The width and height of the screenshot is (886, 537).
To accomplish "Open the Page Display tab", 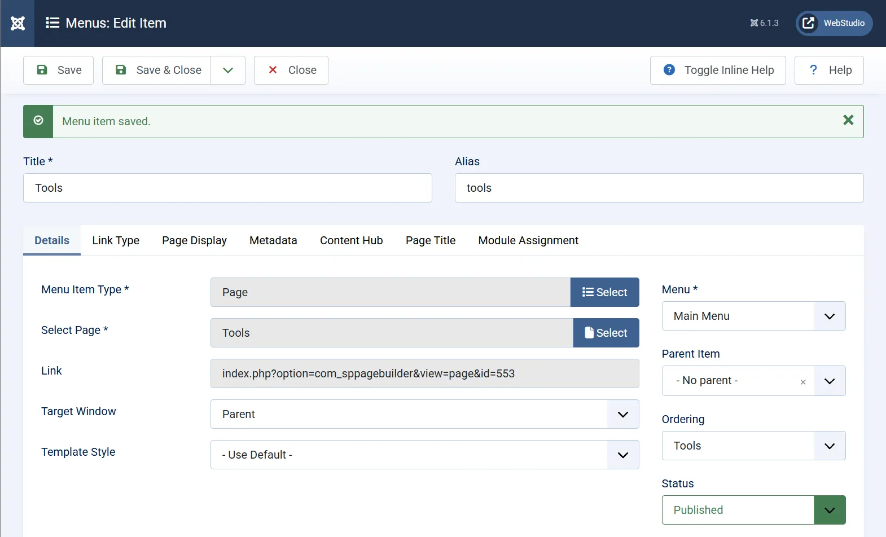I will coord(195,240).
